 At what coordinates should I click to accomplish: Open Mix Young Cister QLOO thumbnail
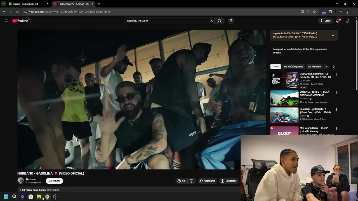[284, 131]
